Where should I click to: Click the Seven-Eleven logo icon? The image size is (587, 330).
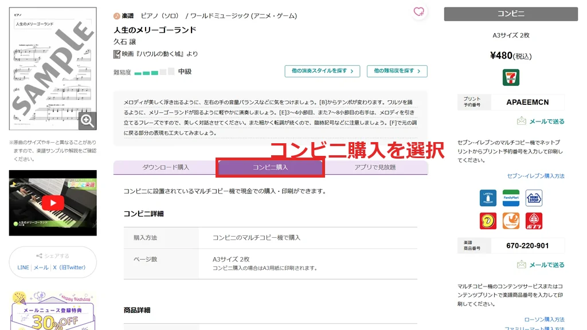511,77
